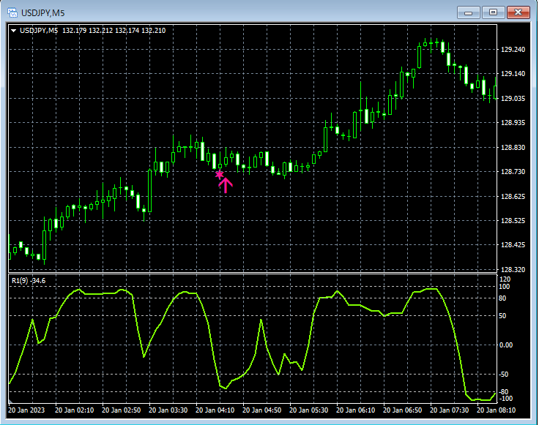The image size is (539, 425).
Task: Click price level 129.140 on the scale
Action: (513, 73)
